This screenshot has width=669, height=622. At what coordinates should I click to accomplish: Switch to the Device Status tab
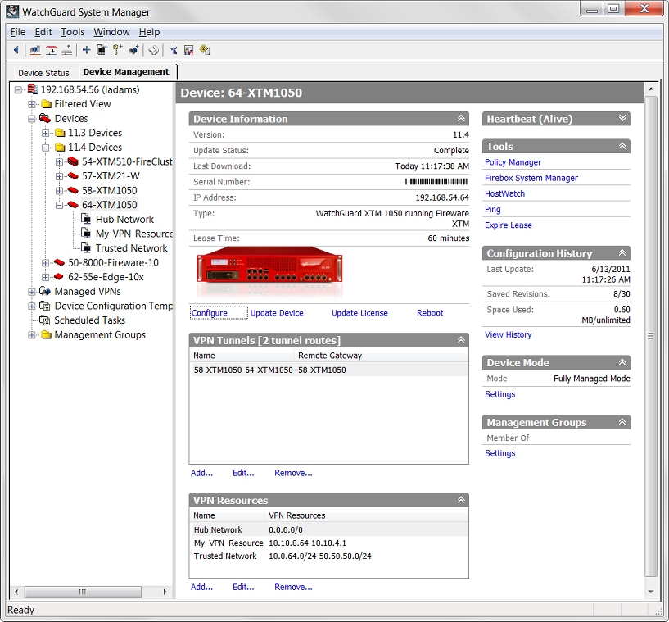pos(42,72)
